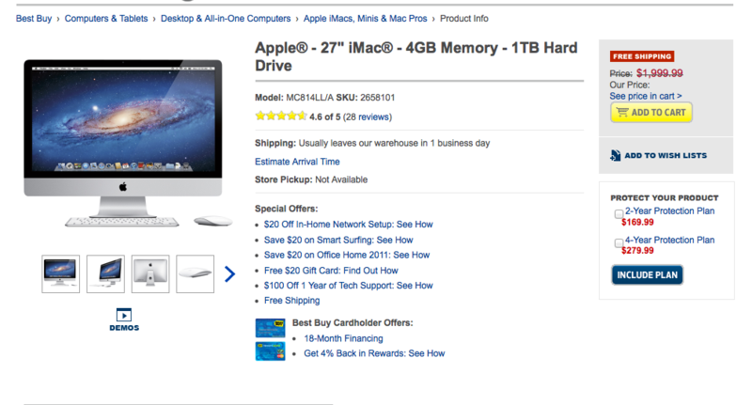Click See price in cart link

pyautogui.click(x=646, y=97)
